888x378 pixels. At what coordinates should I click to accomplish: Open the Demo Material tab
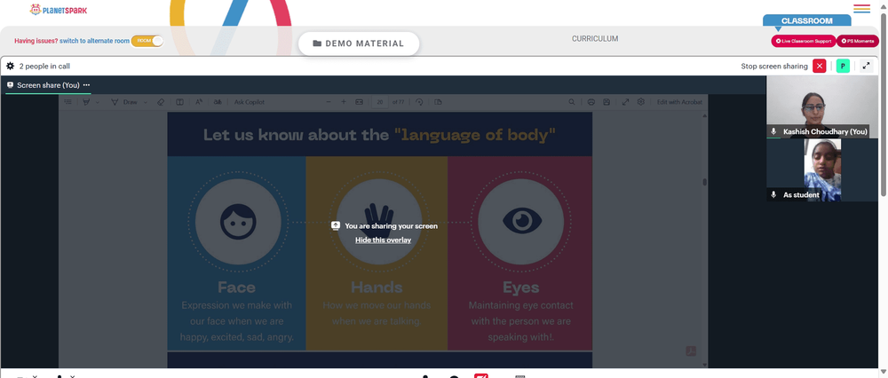click(359, 43)
